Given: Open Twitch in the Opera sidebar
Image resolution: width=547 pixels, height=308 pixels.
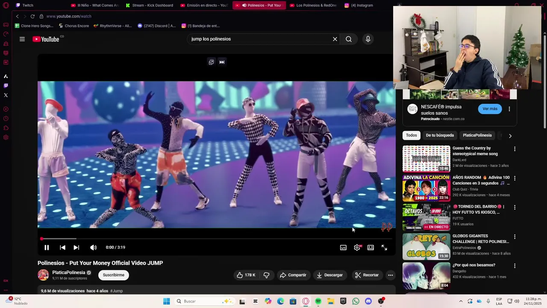Looking at the screenshot, I should 6,86.
